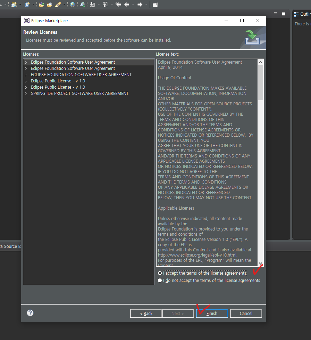The image size is (311, 340).
Task: Click the Open Task folder toolbar icon
Action: click(49, 5)
